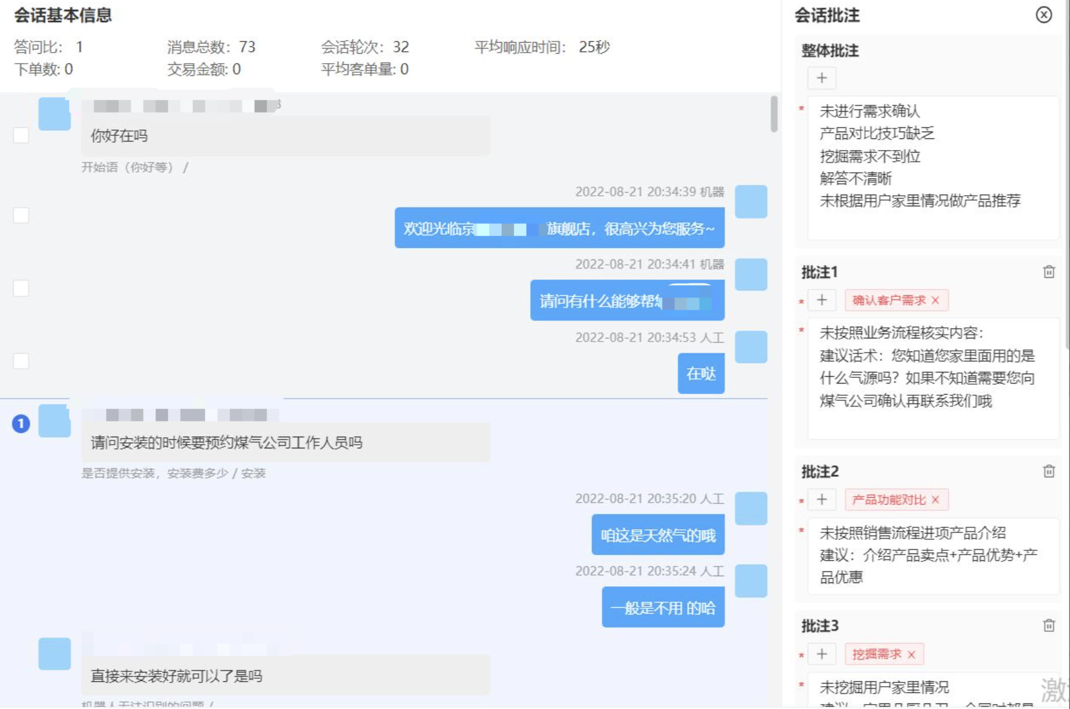Screen dimensions: 1070x709
Task: Remove the 产品功能对比 tag
Action: (x=935, y=500)
